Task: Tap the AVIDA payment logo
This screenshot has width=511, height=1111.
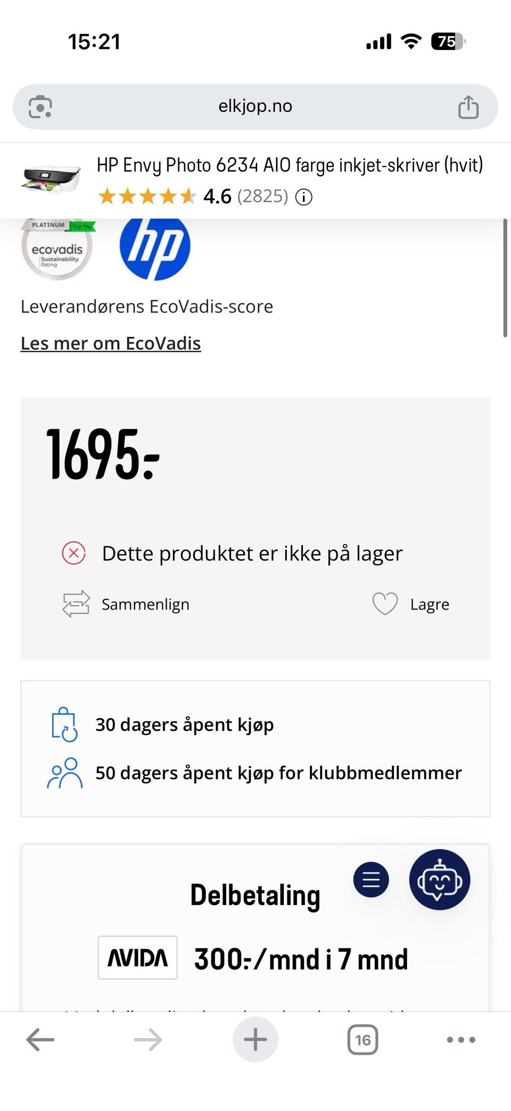Action: point(137,958)
